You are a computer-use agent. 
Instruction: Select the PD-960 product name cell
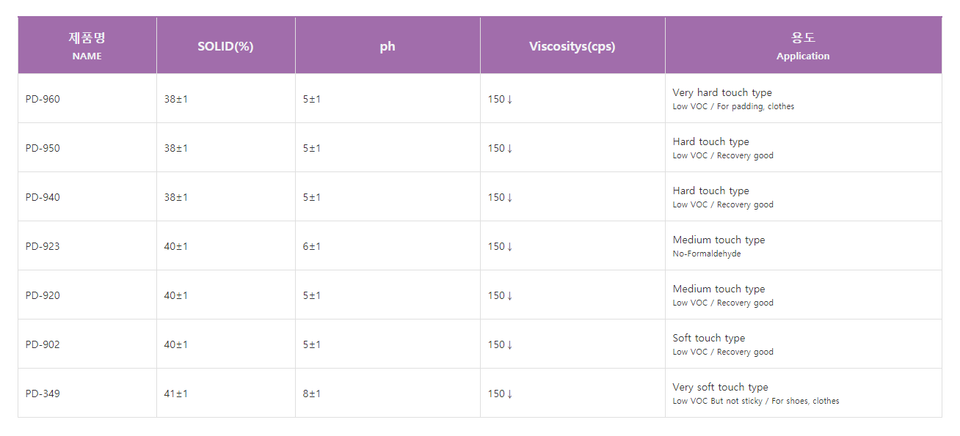87,99
